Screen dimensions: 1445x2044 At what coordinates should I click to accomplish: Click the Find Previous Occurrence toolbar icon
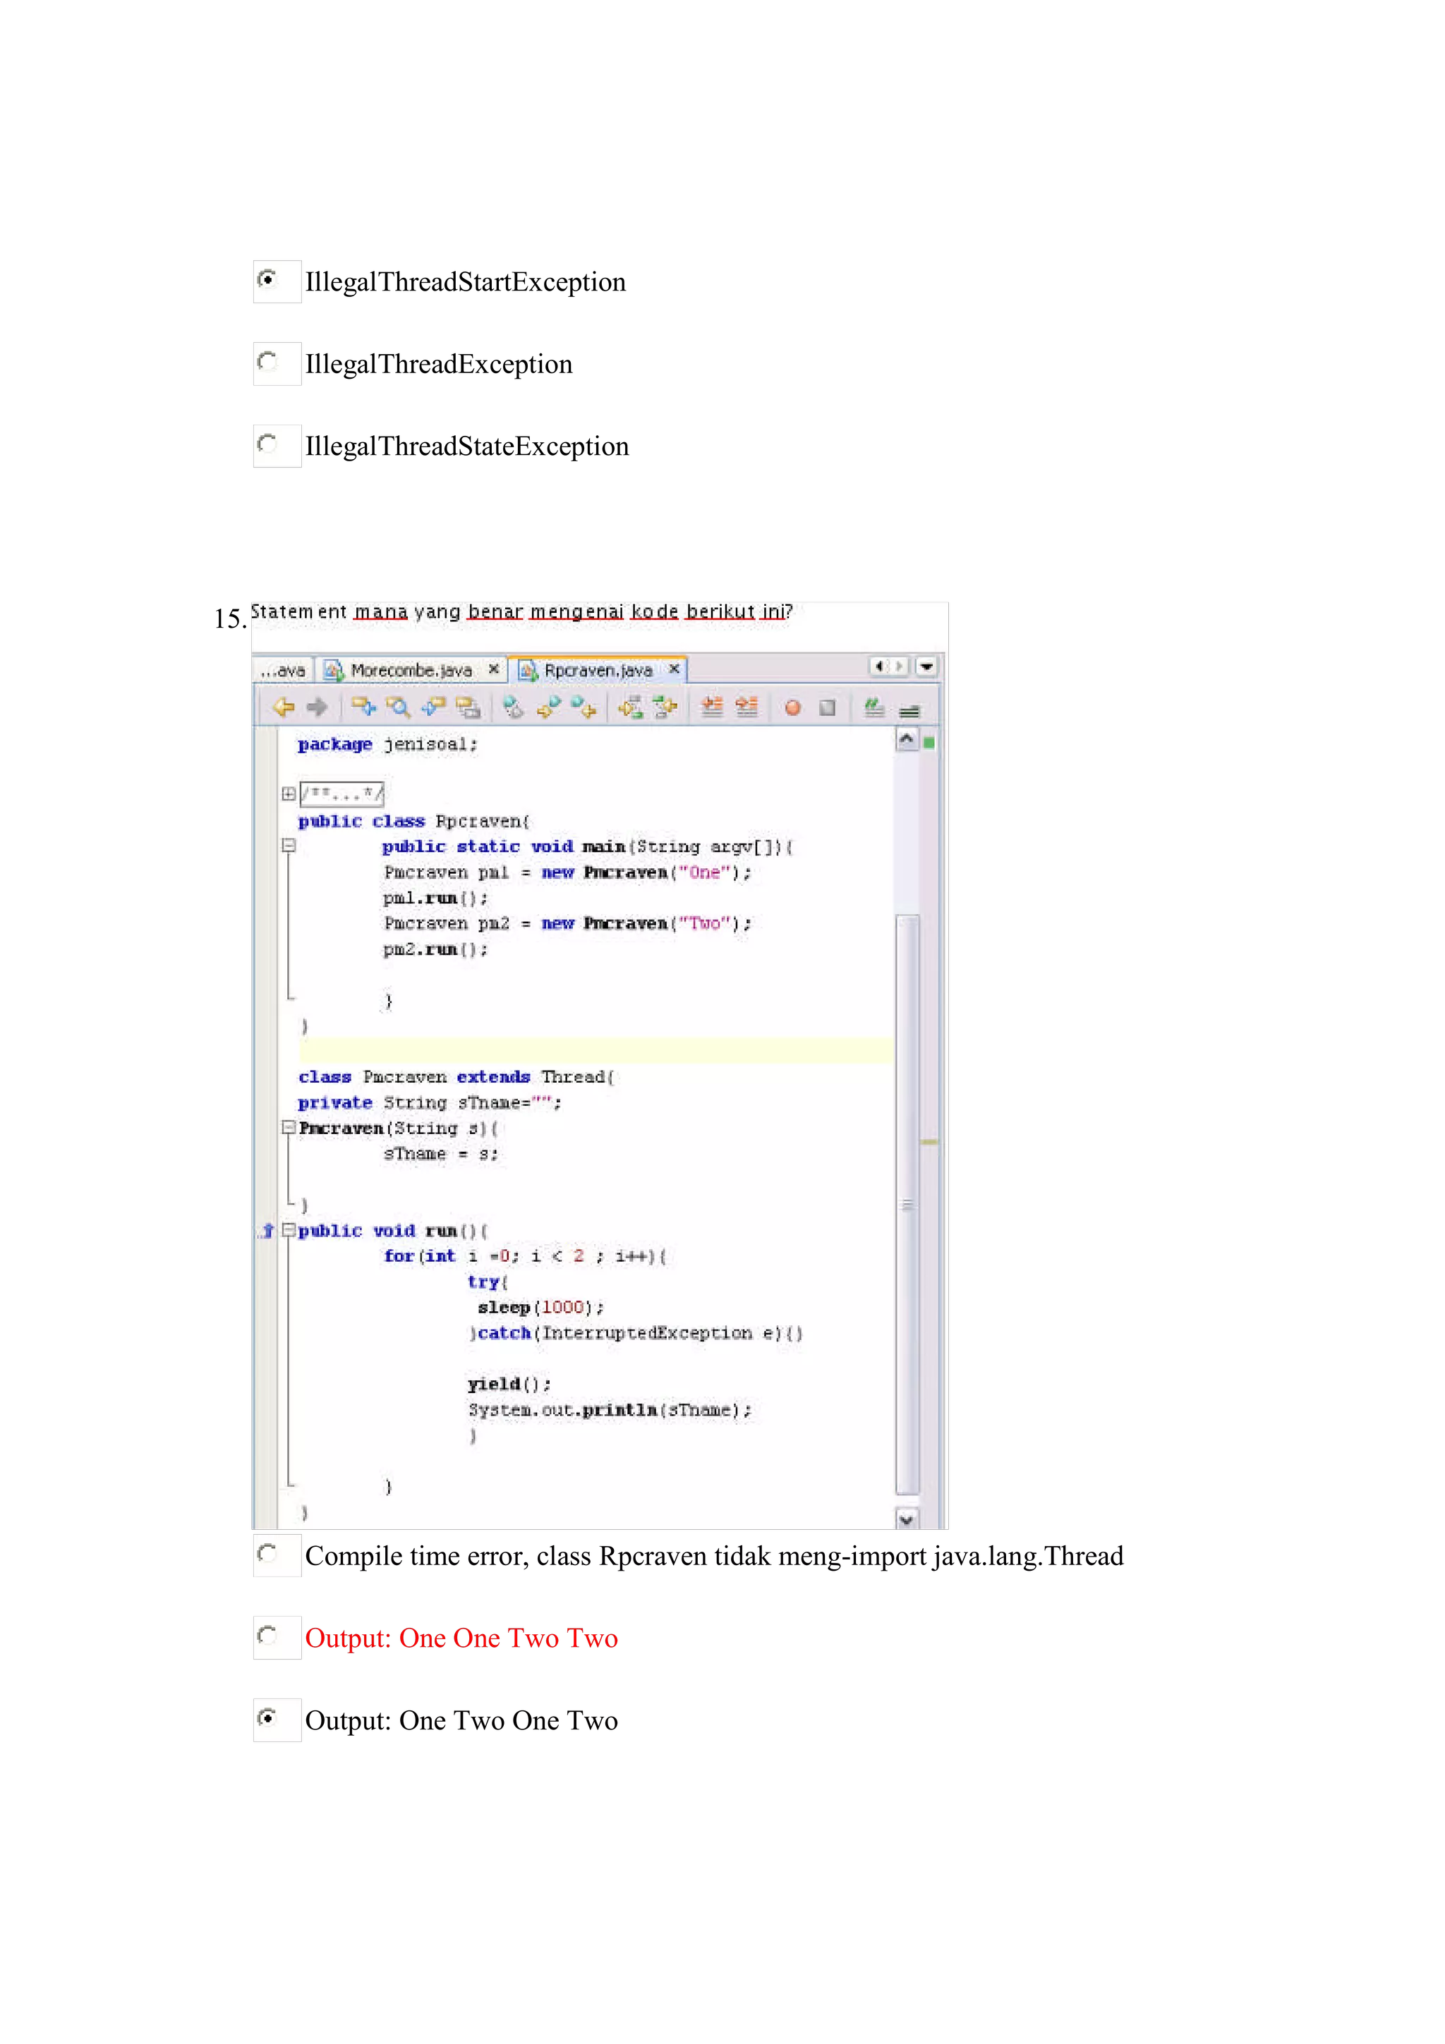tap(363, 707)
